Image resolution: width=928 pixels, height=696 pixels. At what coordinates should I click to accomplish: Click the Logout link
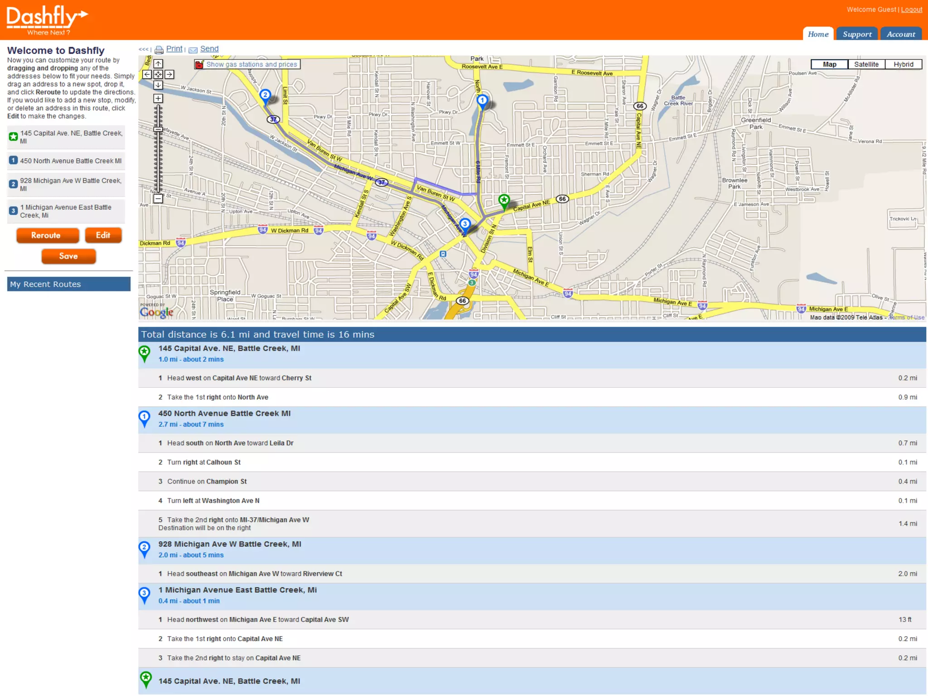pyautogui.click(x=911, y=10)
